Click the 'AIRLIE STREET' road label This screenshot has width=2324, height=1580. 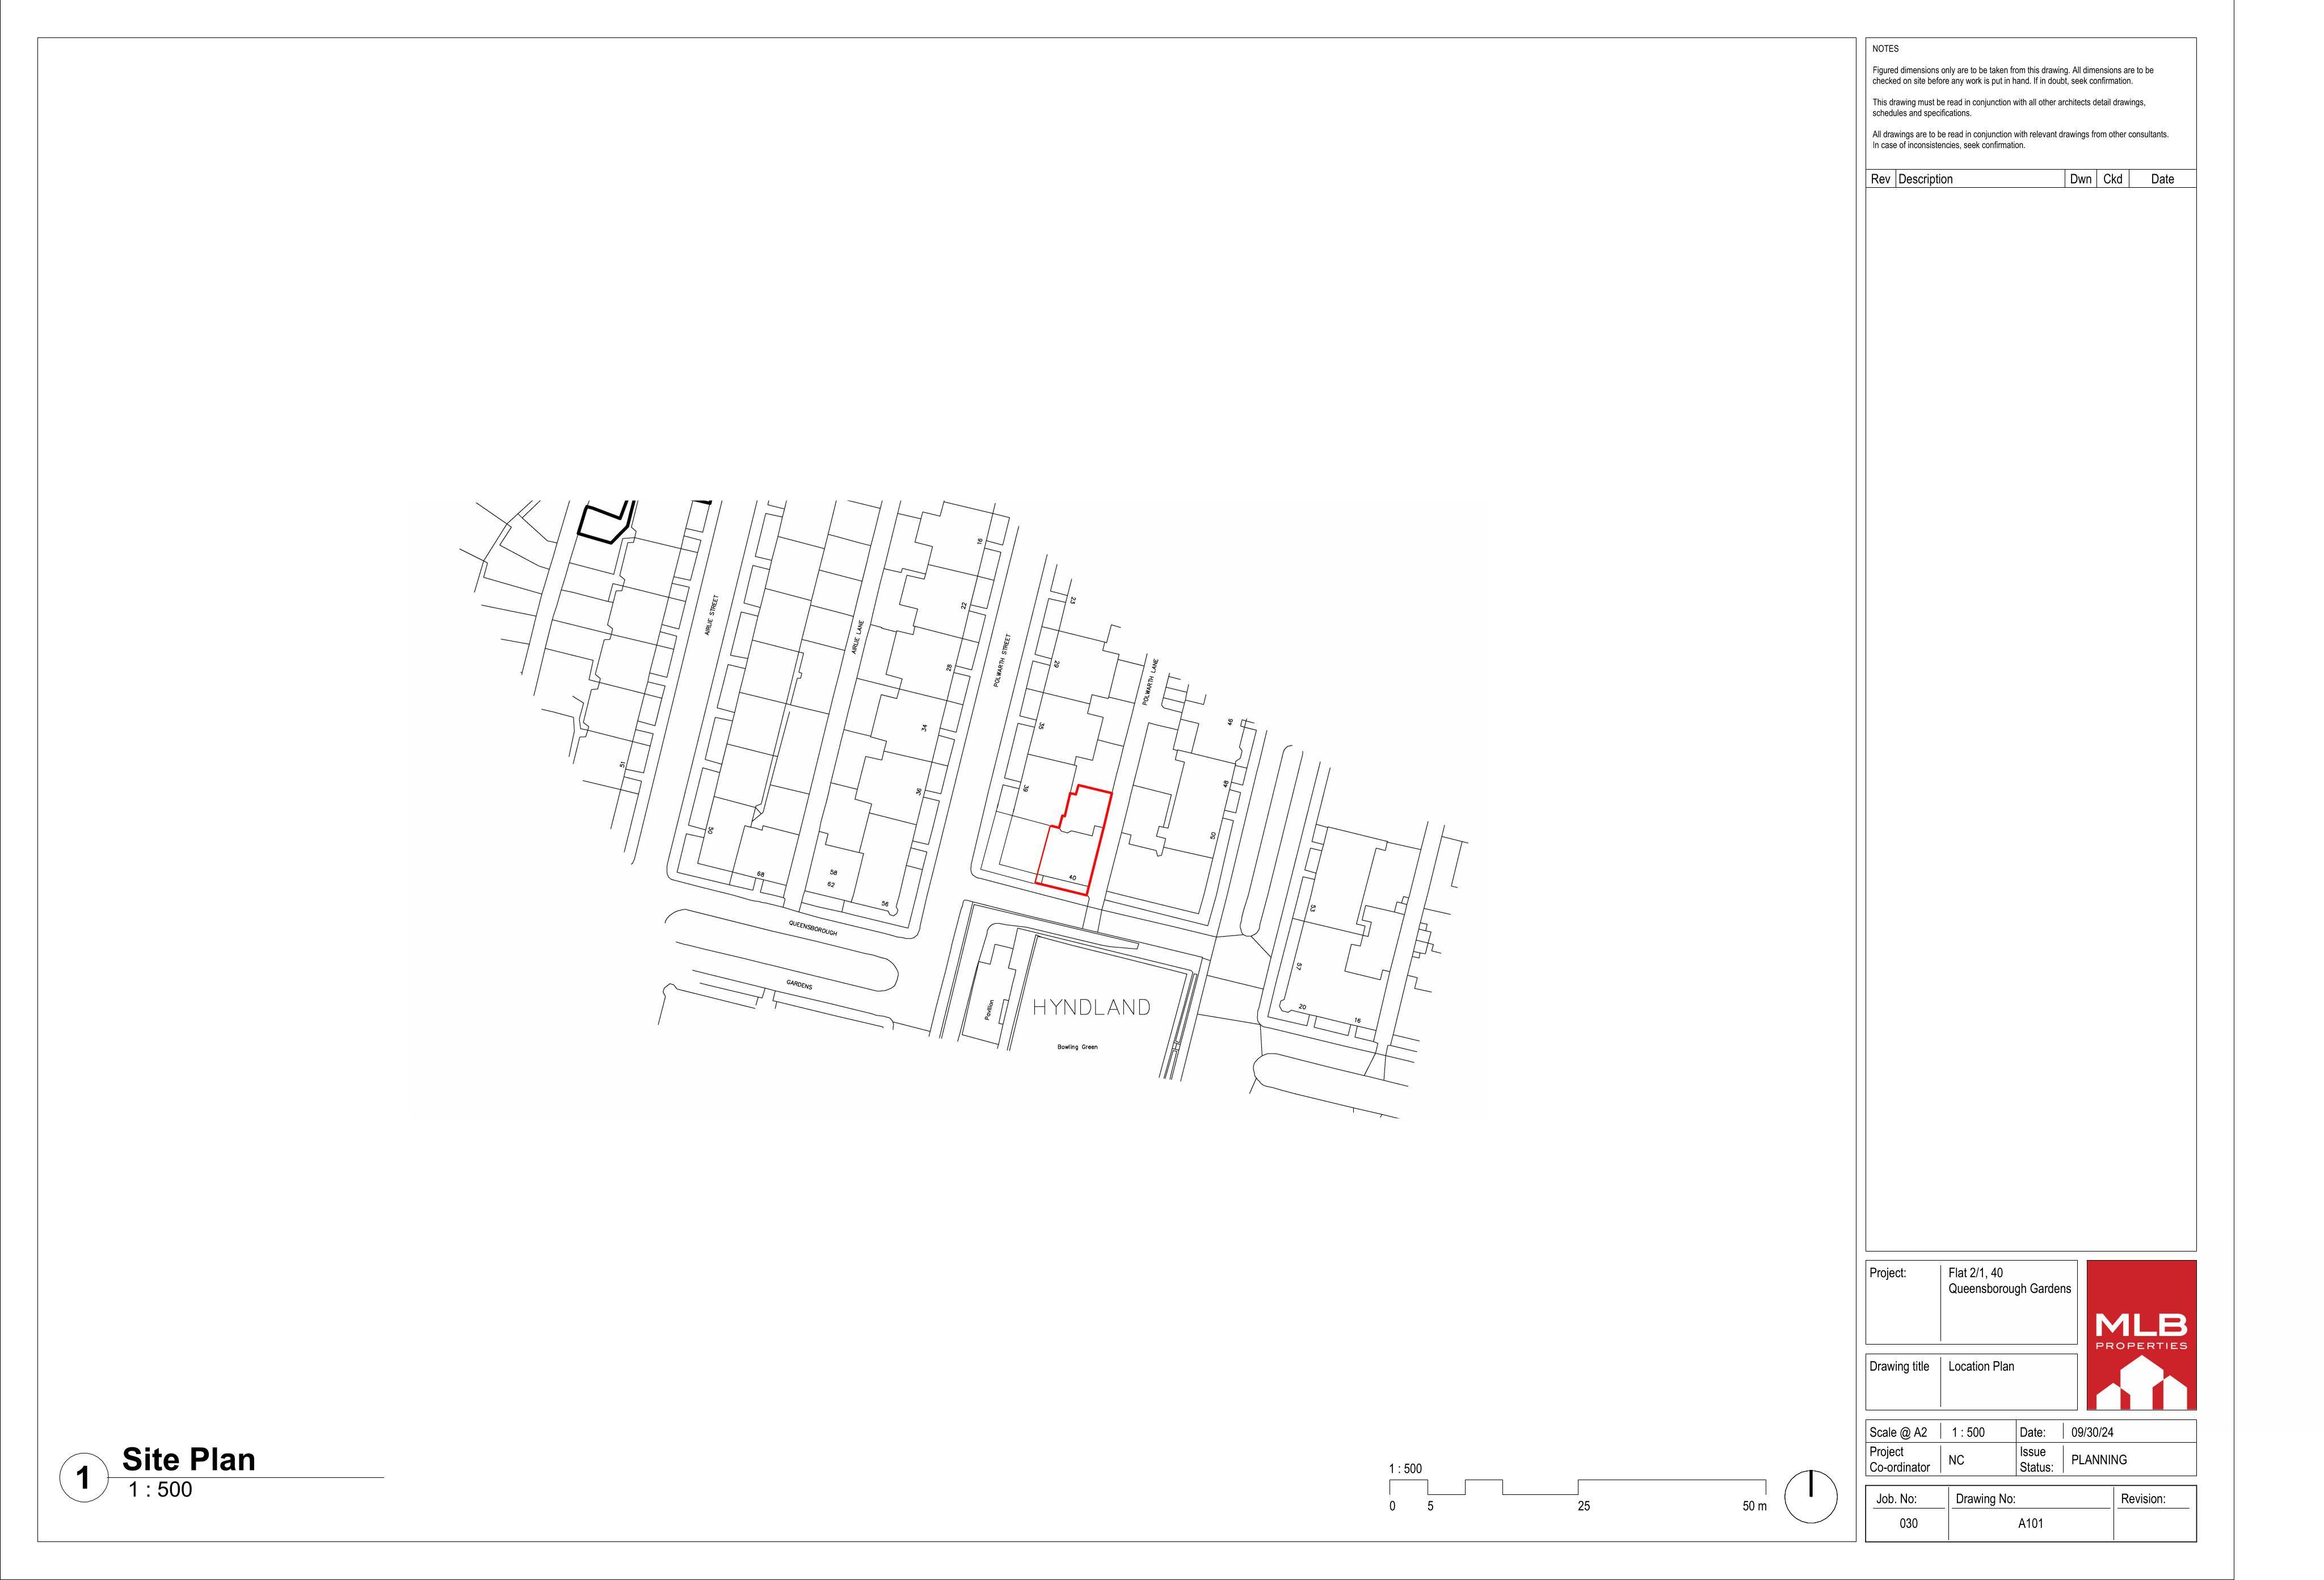tap(712, 615)
